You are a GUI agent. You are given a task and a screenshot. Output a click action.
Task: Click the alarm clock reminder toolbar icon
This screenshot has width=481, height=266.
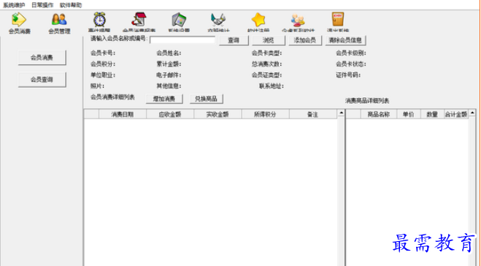click(99, 22)
